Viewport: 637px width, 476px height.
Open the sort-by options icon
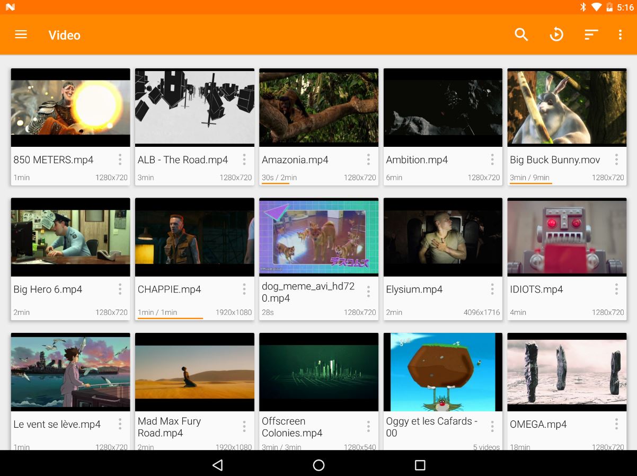(x=591, y=35)
